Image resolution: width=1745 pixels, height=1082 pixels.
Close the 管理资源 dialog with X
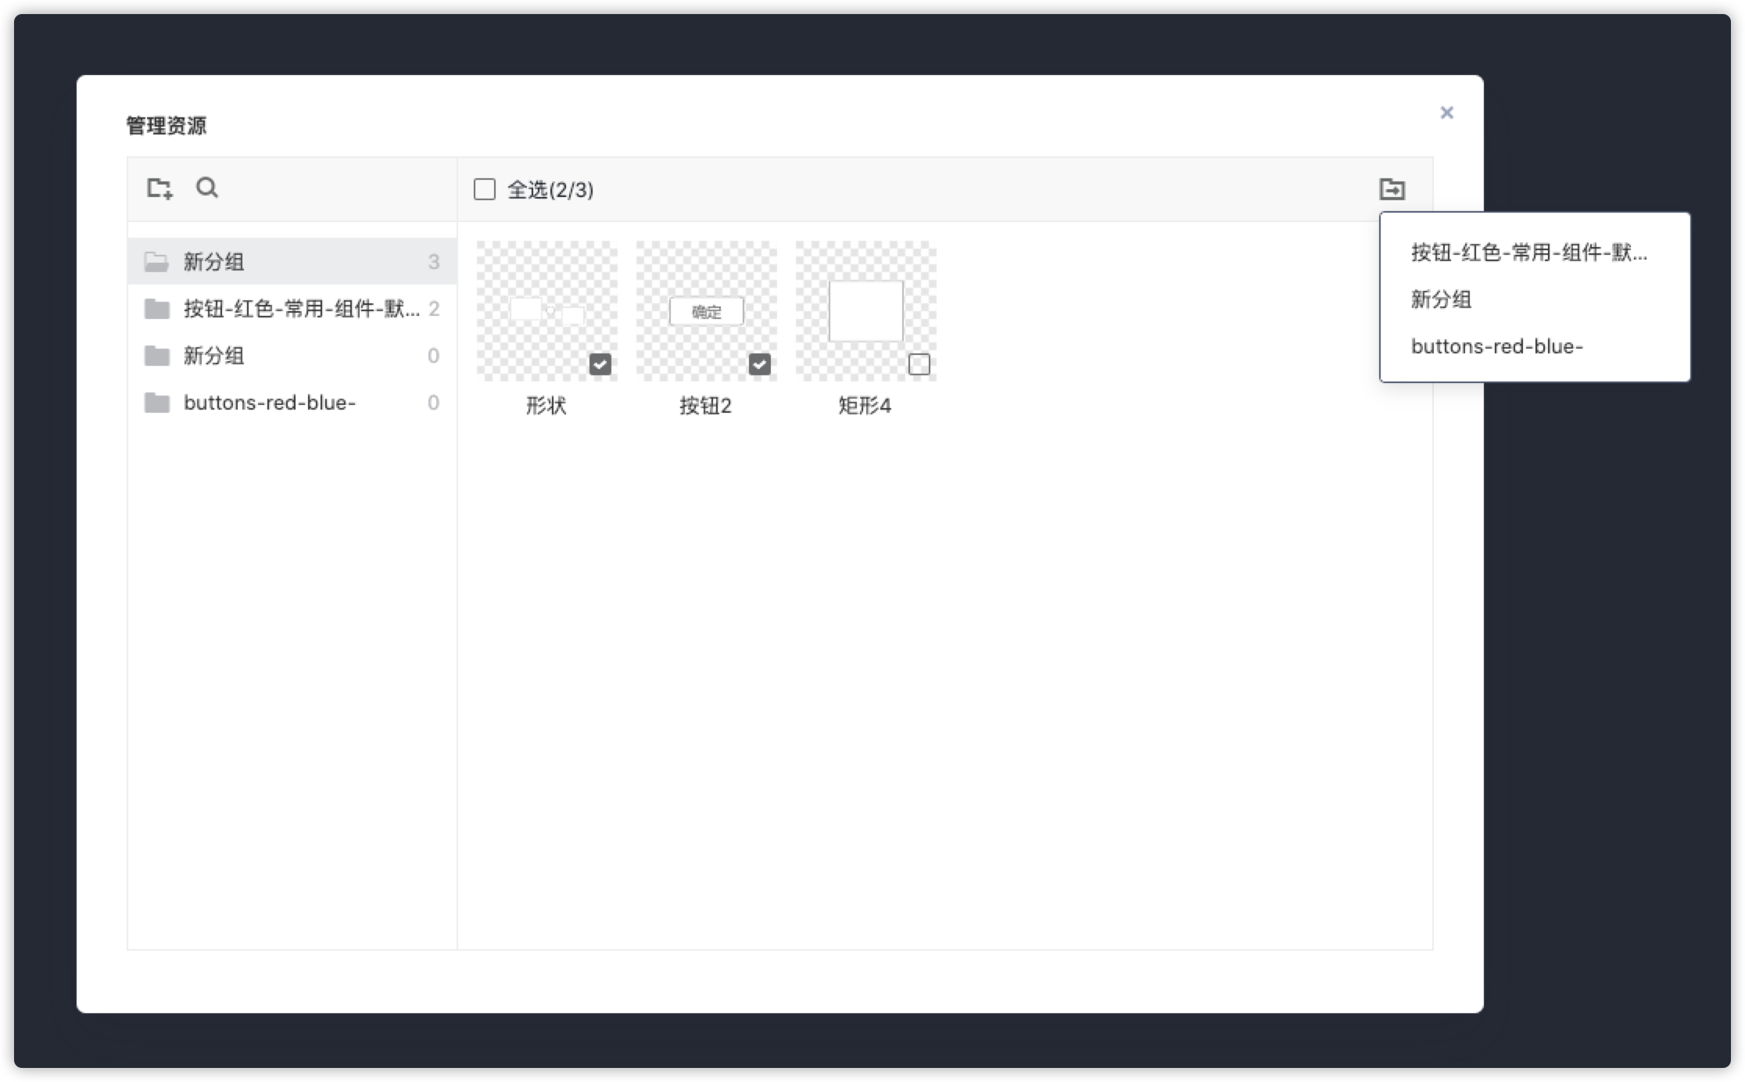[x=1446, y=113]
